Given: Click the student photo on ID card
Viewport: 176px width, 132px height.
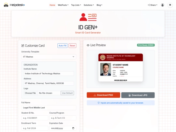Looking at the screenshot, I should pos(106,69).
